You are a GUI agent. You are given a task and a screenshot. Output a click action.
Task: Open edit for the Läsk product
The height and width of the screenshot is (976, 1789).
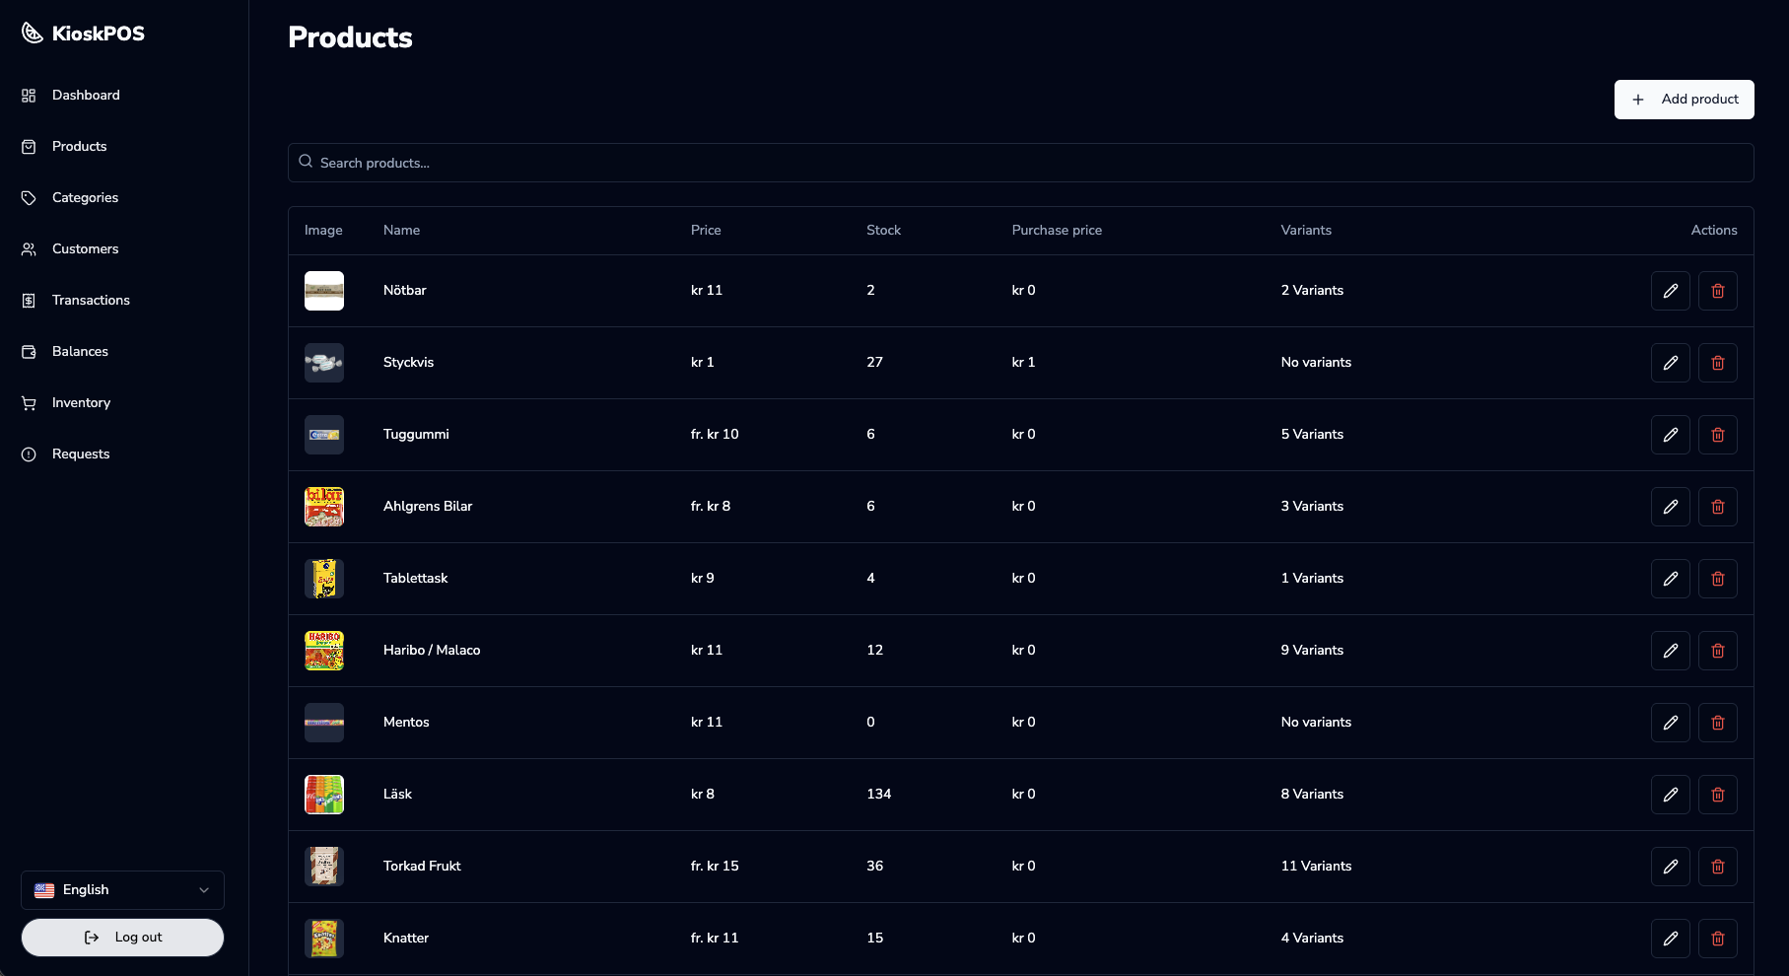(x=1670, y=795)
